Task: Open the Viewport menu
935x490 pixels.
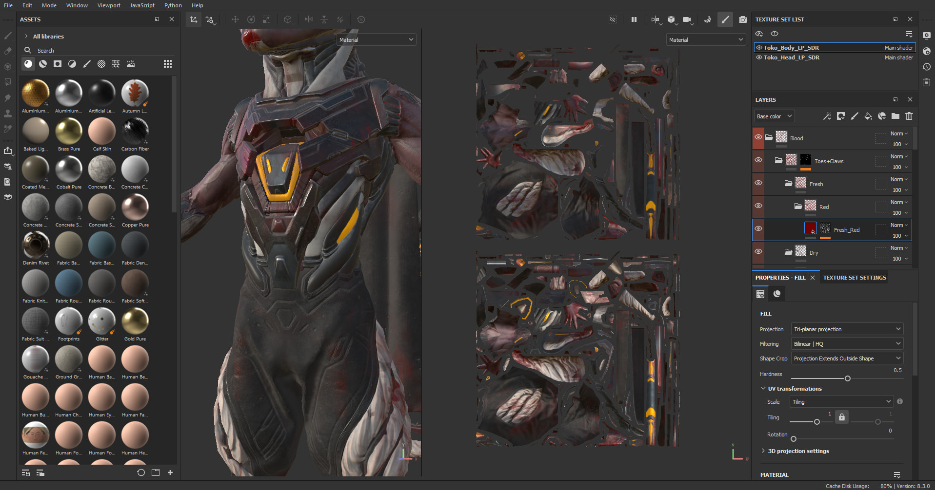Action: 109,5
